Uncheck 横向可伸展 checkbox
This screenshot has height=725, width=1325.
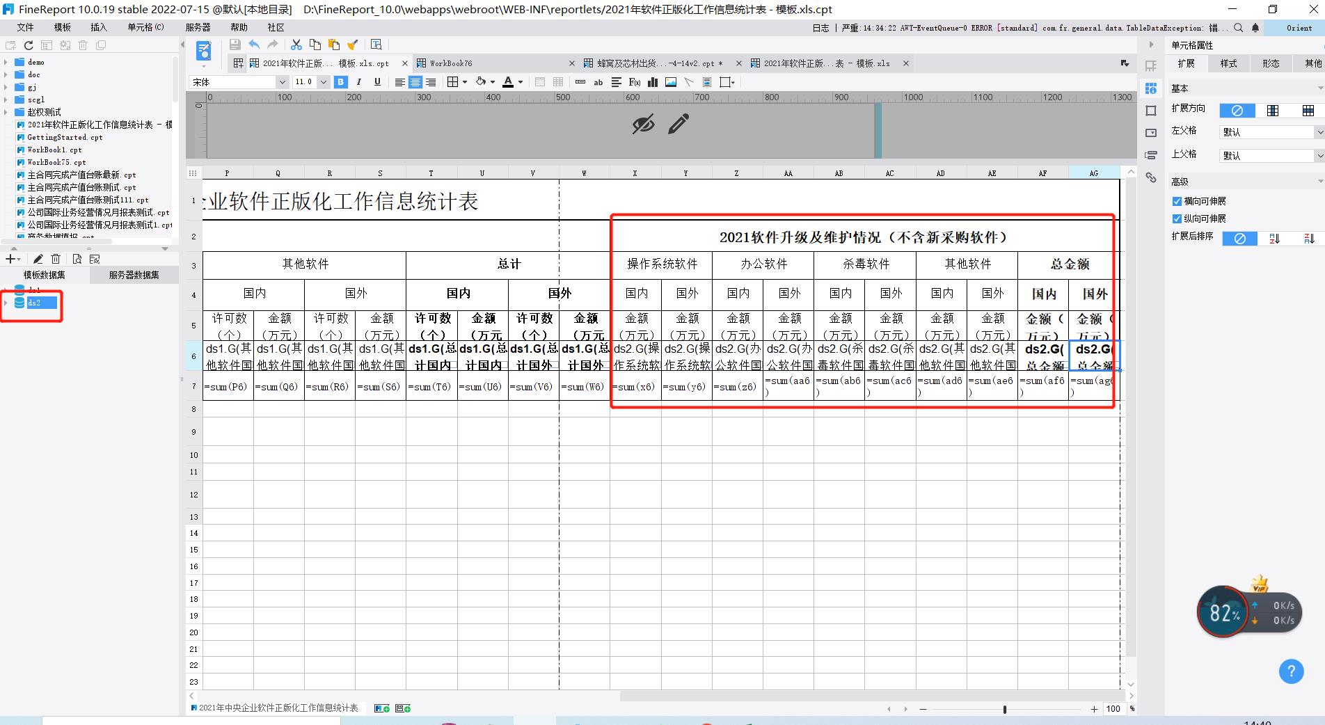click(x=1177, y=201)
